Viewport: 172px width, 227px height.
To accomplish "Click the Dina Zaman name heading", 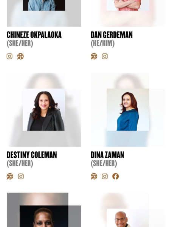I will [x=107, y=155].
